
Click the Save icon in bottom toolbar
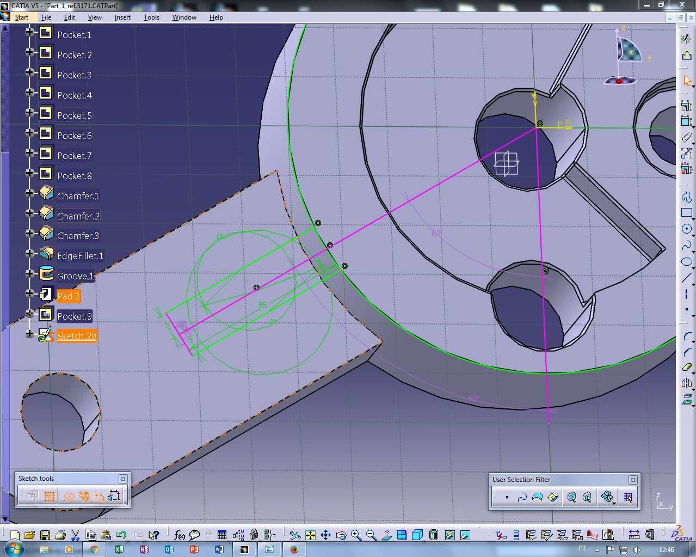45,535
